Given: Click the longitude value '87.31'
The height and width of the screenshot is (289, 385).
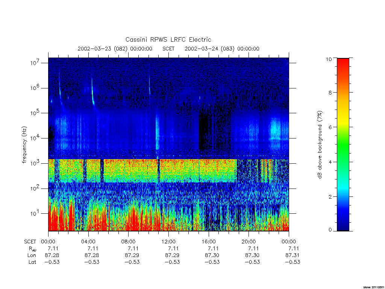Looking at the screenshot, I should [293, 256].
